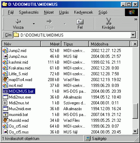The image size is (140, 143).
Task: Open the Nézet menu
Action: tap(49, 12)
